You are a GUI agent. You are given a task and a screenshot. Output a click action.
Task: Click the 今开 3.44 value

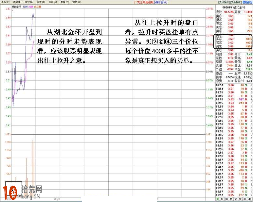[249, 54]
